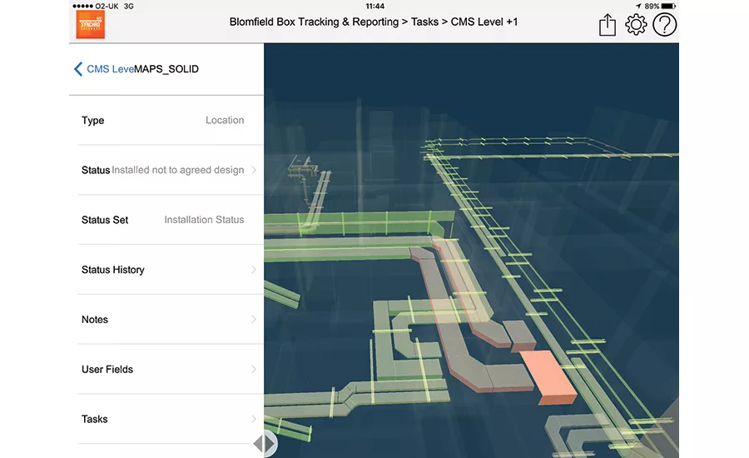Image resolution: width=749 pixels, height=458 pixels.
Task: Click Tasks in the breadcrumb
Action: (x=424, y=22)
